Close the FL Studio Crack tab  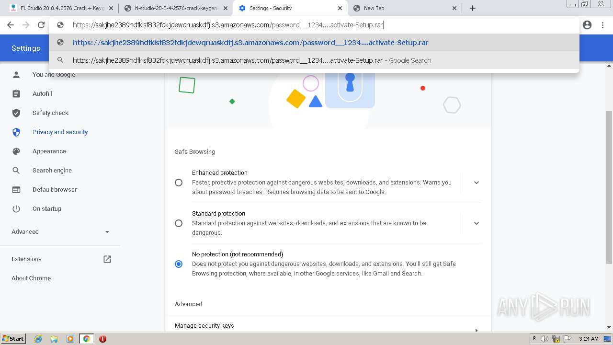click(111, 8)
